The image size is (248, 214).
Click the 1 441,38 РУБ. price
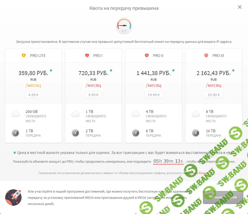pyautogui.click(x=153, y=73)
